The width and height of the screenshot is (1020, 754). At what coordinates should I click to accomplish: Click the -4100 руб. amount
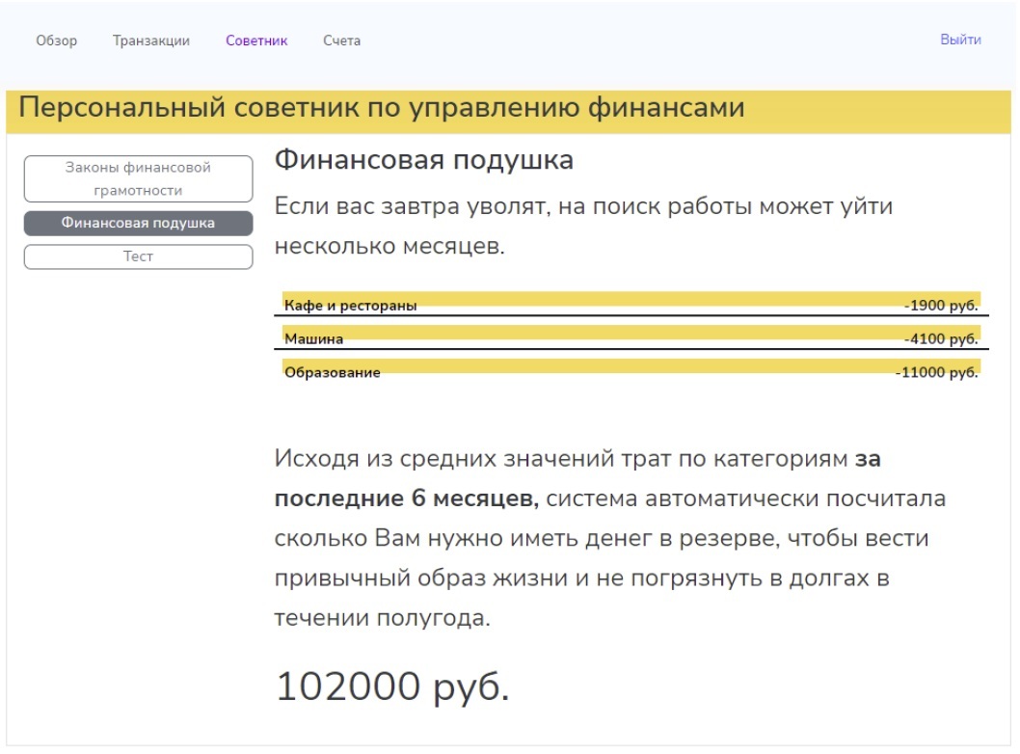tap(941, 339)
